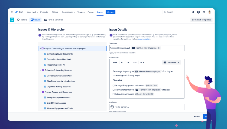Open the text style Aa dropdown
227x129 pixels.
tap(115, 62)
